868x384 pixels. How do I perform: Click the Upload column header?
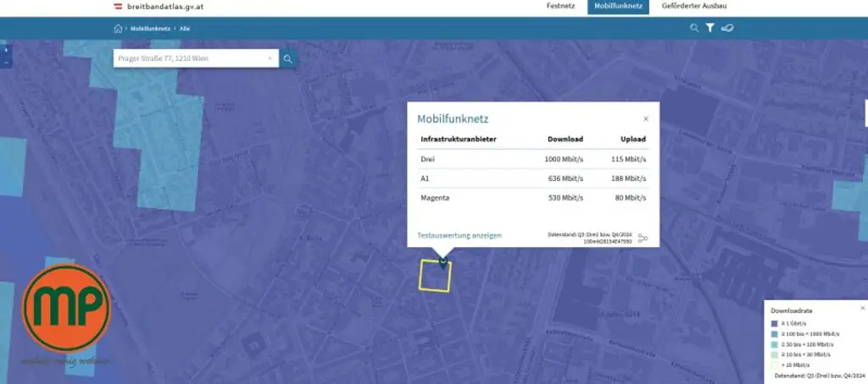633,140
